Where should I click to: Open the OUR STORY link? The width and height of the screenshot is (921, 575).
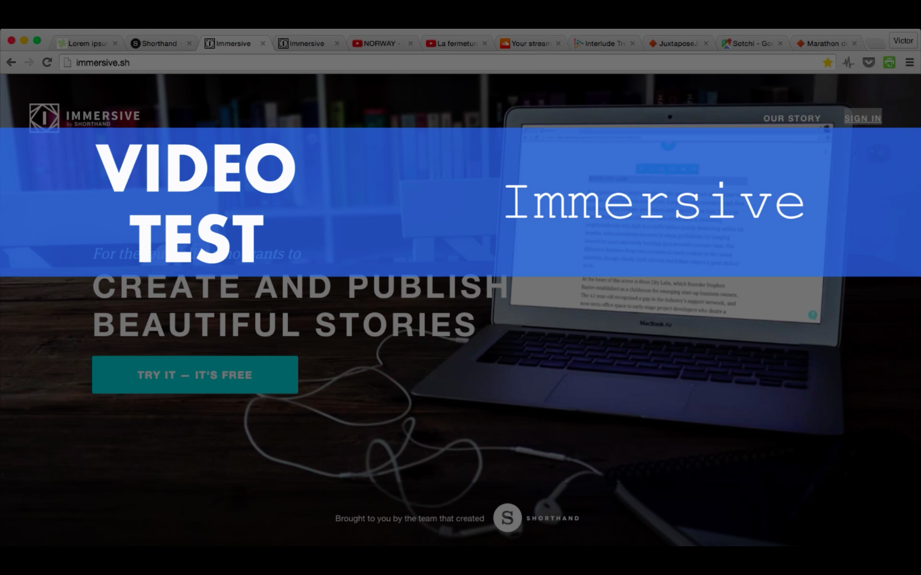[792, 118]
